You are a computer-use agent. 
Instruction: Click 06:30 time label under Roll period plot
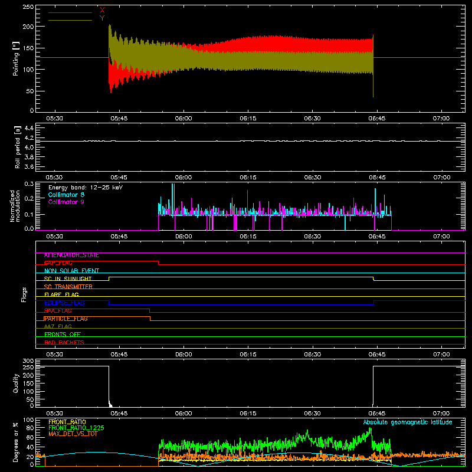click(x=313, y=178)
